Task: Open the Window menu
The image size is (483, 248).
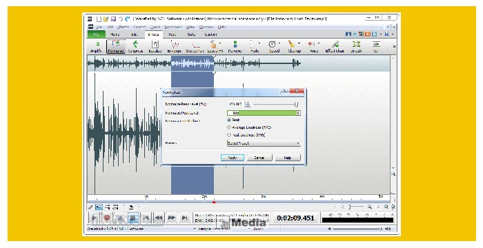Action: [206, 27]
